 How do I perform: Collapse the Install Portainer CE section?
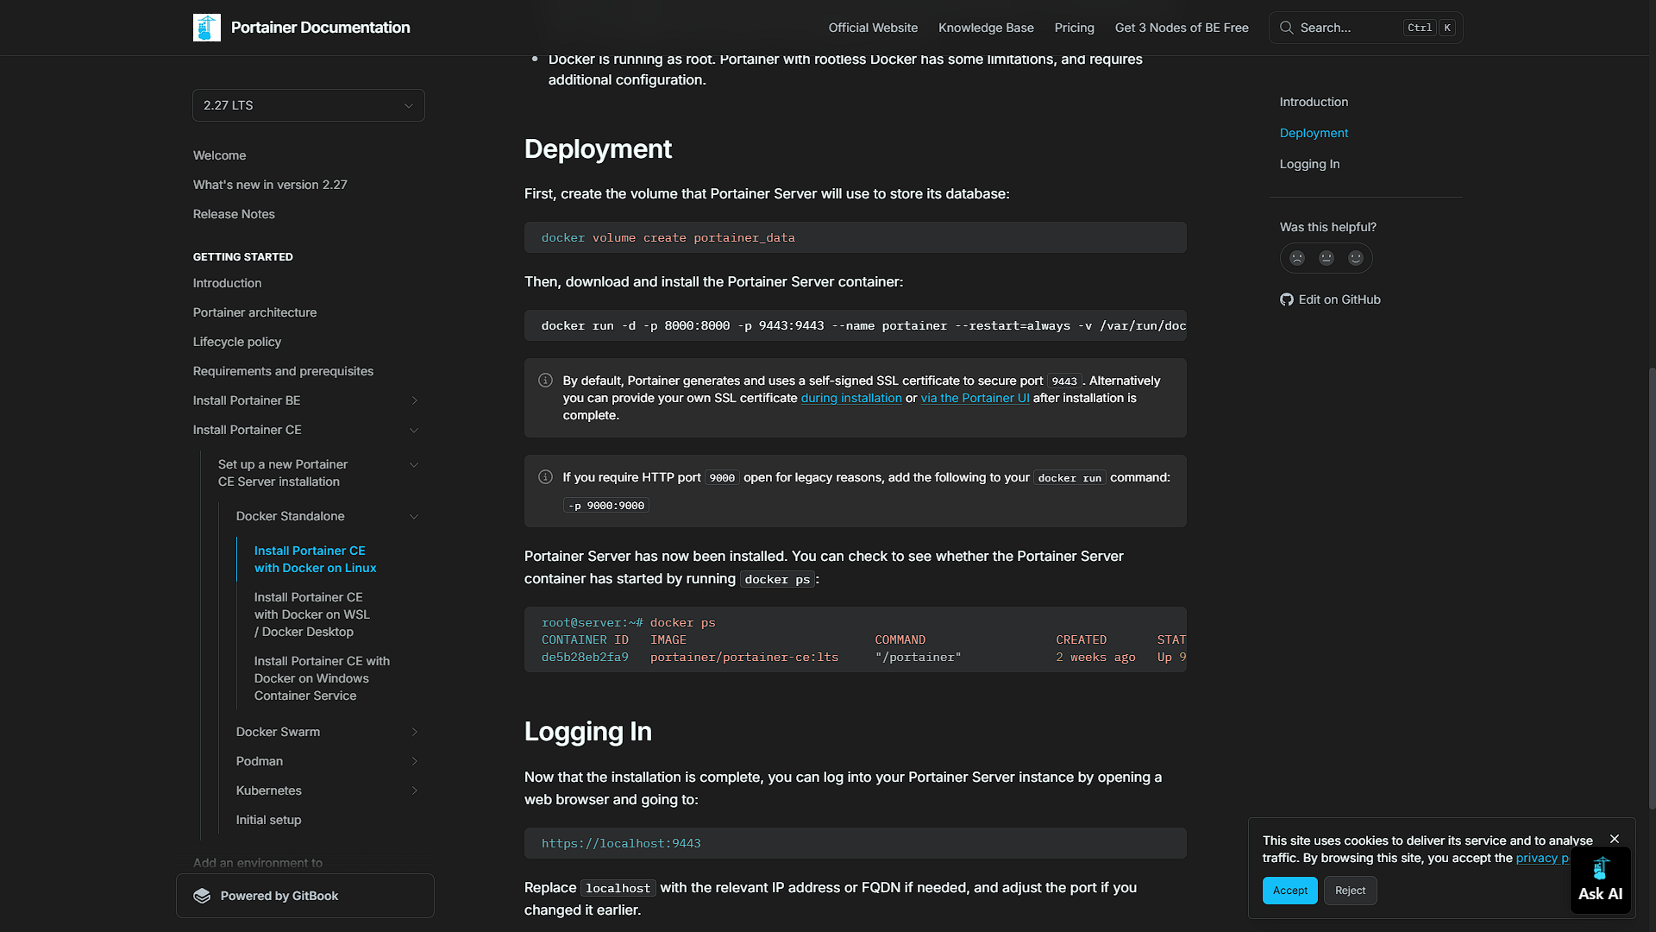(x=414, y=430)
